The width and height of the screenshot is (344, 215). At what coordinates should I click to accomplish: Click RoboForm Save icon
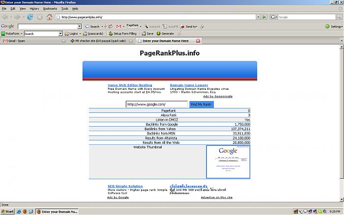click(147, 33)
